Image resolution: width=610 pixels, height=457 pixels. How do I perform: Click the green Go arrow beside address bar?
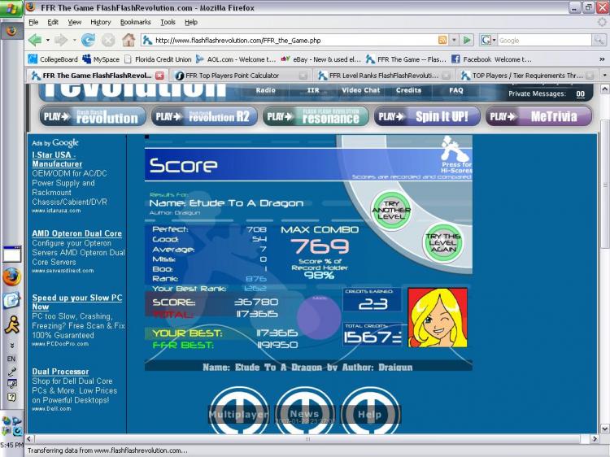tap(467, 40)
